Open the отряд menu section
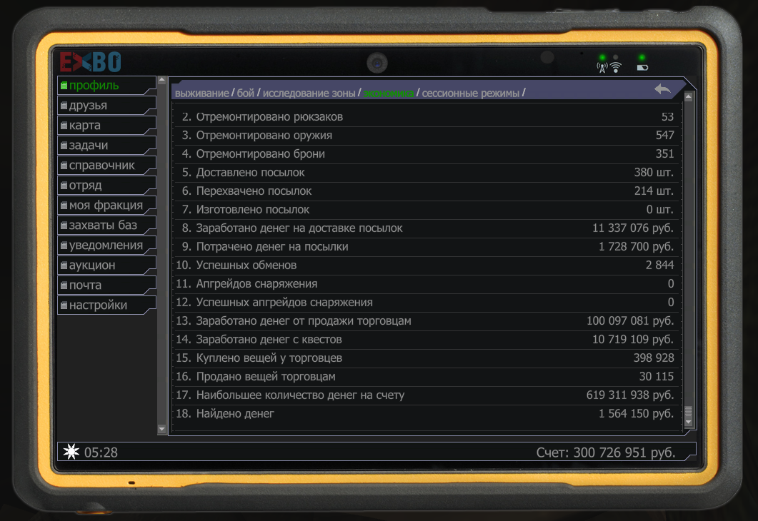This screenshot has width=758, height=521. pos(106,186)
